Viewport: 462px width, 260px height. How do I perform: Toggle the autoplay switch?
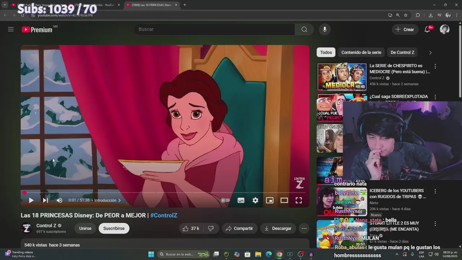point(225,200)
